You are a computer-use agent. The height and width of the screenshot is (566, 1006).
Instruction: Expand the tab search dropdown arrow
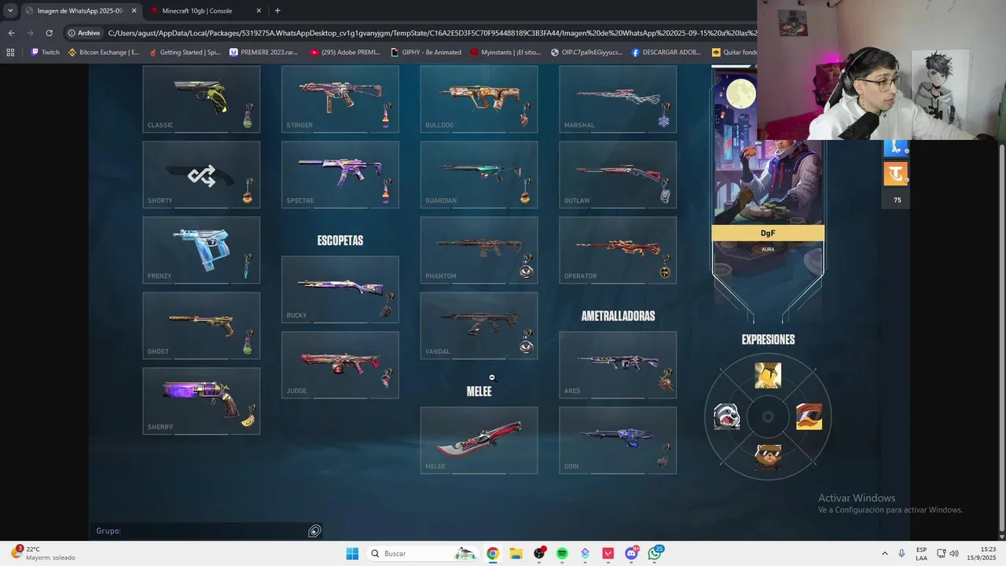(10, 11)
